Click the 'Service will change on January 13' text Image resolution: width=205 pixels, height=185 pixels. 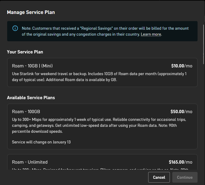coord(41,142)
